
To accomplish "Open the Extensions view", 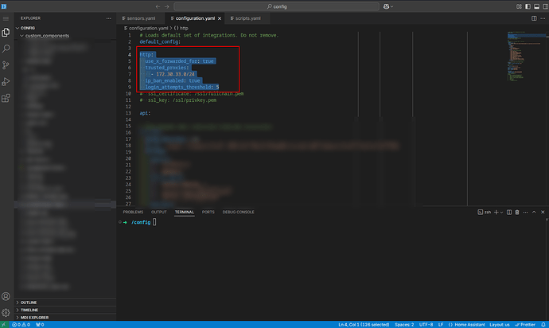I will pyautogui.click(x=6, y=98).
